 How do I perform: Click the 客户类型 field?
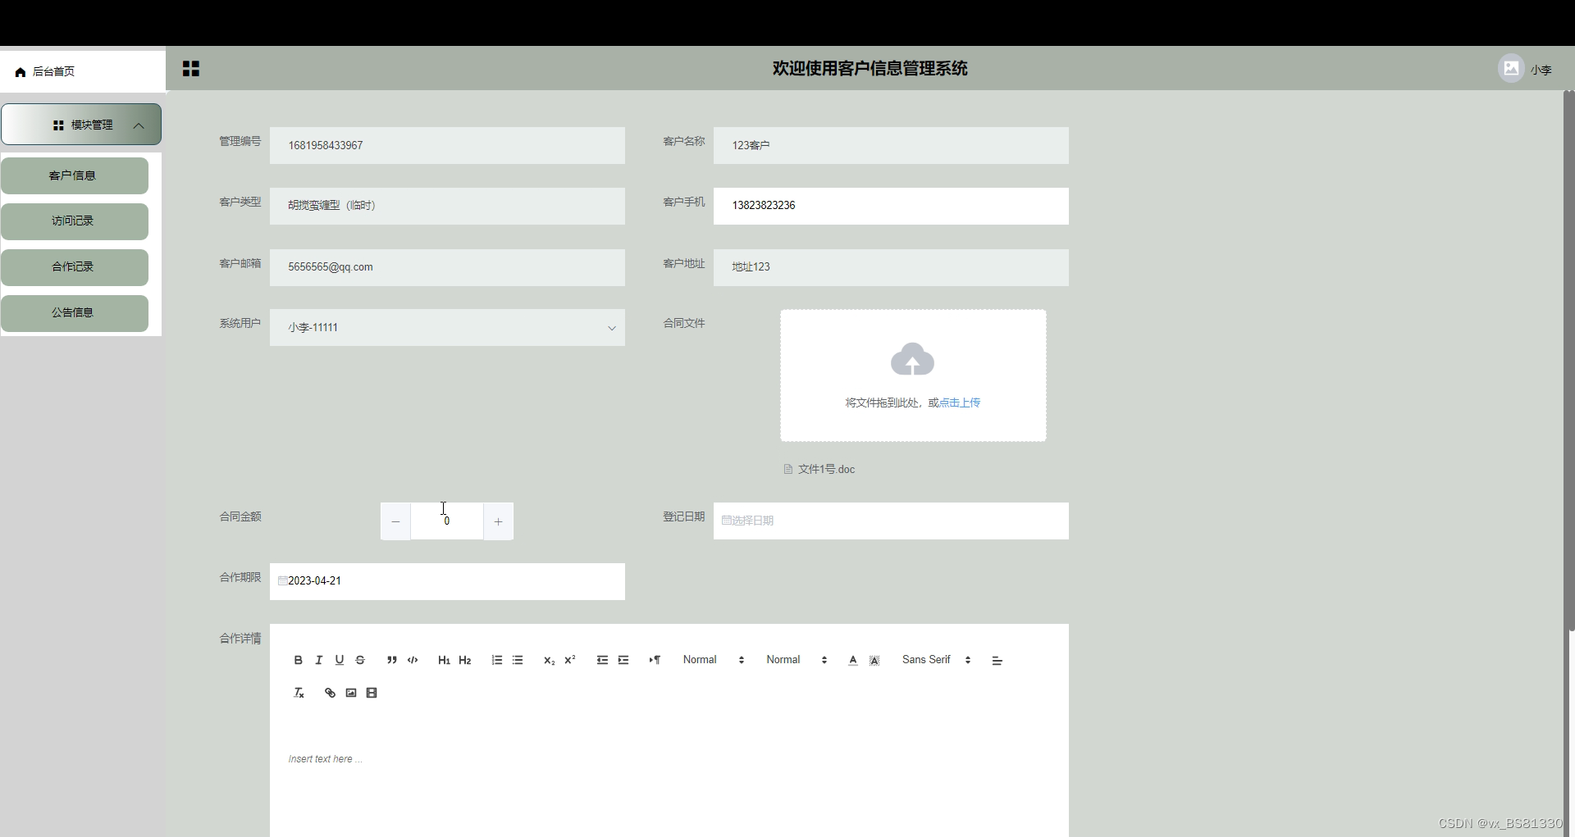tap(447, 206)
